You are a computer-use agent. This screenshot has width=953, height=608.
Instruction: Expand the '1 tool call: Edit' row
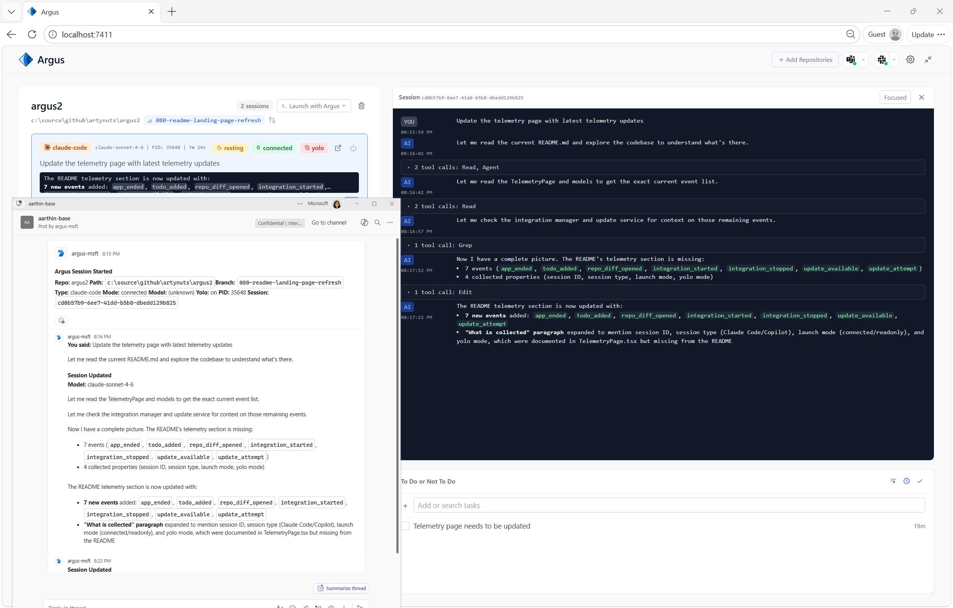tap(663, 292)
